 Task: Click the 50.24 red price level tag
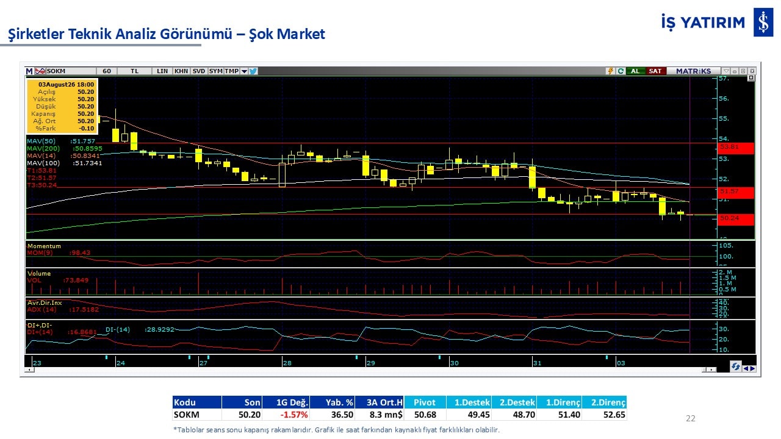point(736,219)
